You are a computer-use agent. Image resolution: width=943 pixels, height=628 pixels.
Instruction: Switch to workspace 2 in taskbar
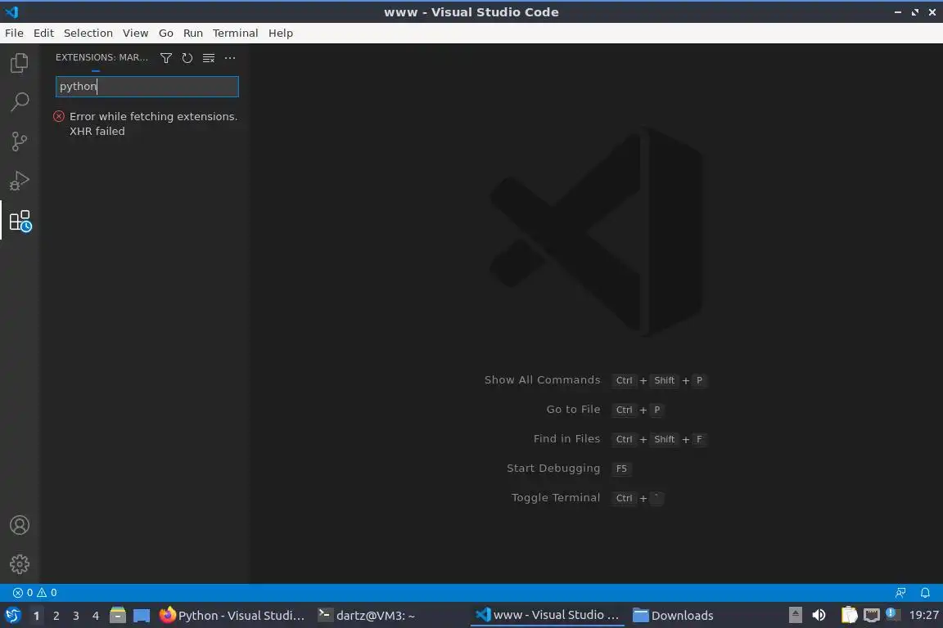coord(56,616)
